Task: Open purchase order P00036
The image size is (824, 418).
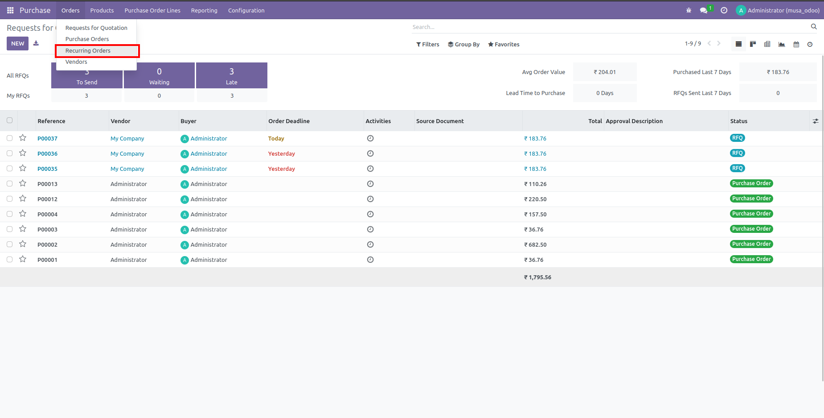Action: 47,153
